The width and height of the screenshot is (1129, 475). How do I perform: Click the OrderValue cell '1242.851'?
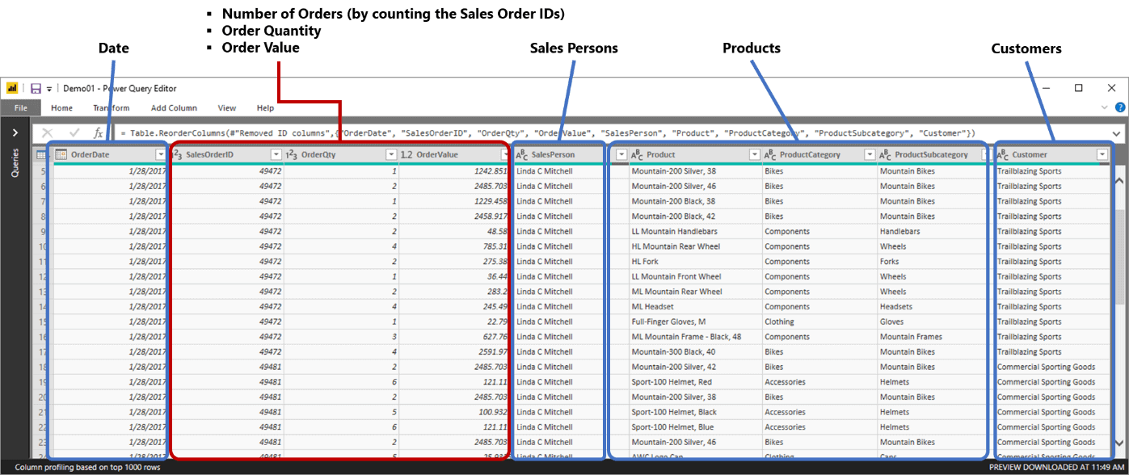pyautogui.click(x=455, y=171)
